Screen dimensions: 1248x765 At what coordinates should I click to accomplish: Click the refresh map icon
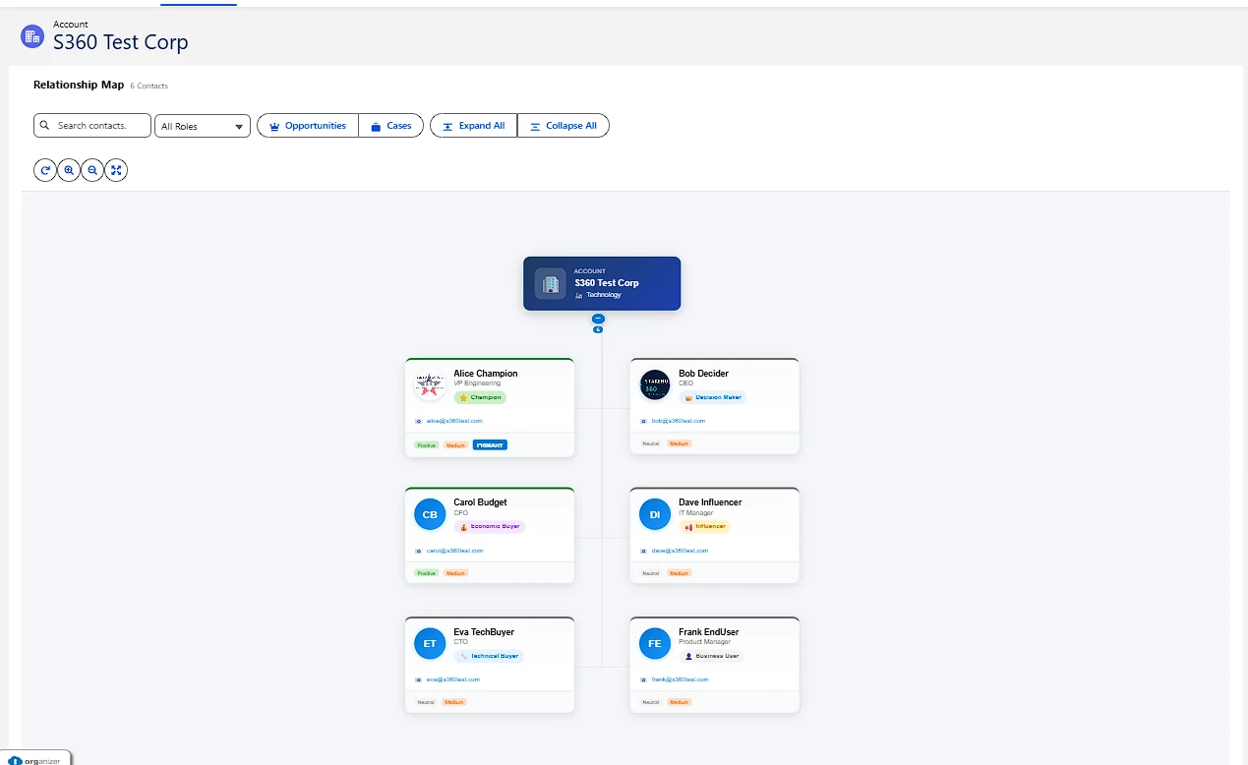[44, 170]
